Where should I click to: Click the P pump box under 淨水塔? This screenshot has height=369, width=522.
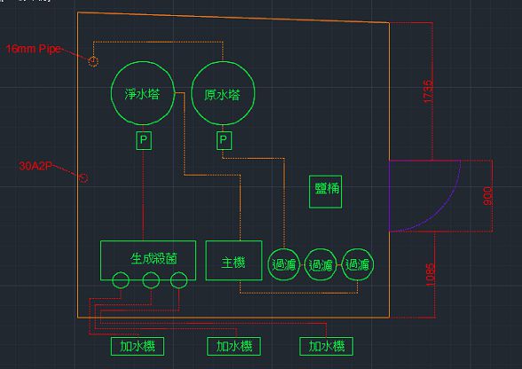tap(144, 140)
